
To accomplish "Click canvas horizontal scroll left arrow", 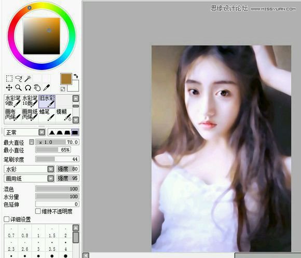I will (86, 255).
